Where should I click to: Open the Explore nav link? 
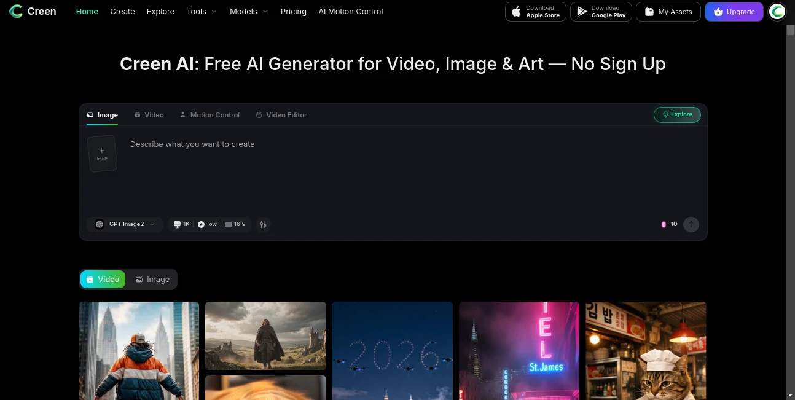pos(160,11)
